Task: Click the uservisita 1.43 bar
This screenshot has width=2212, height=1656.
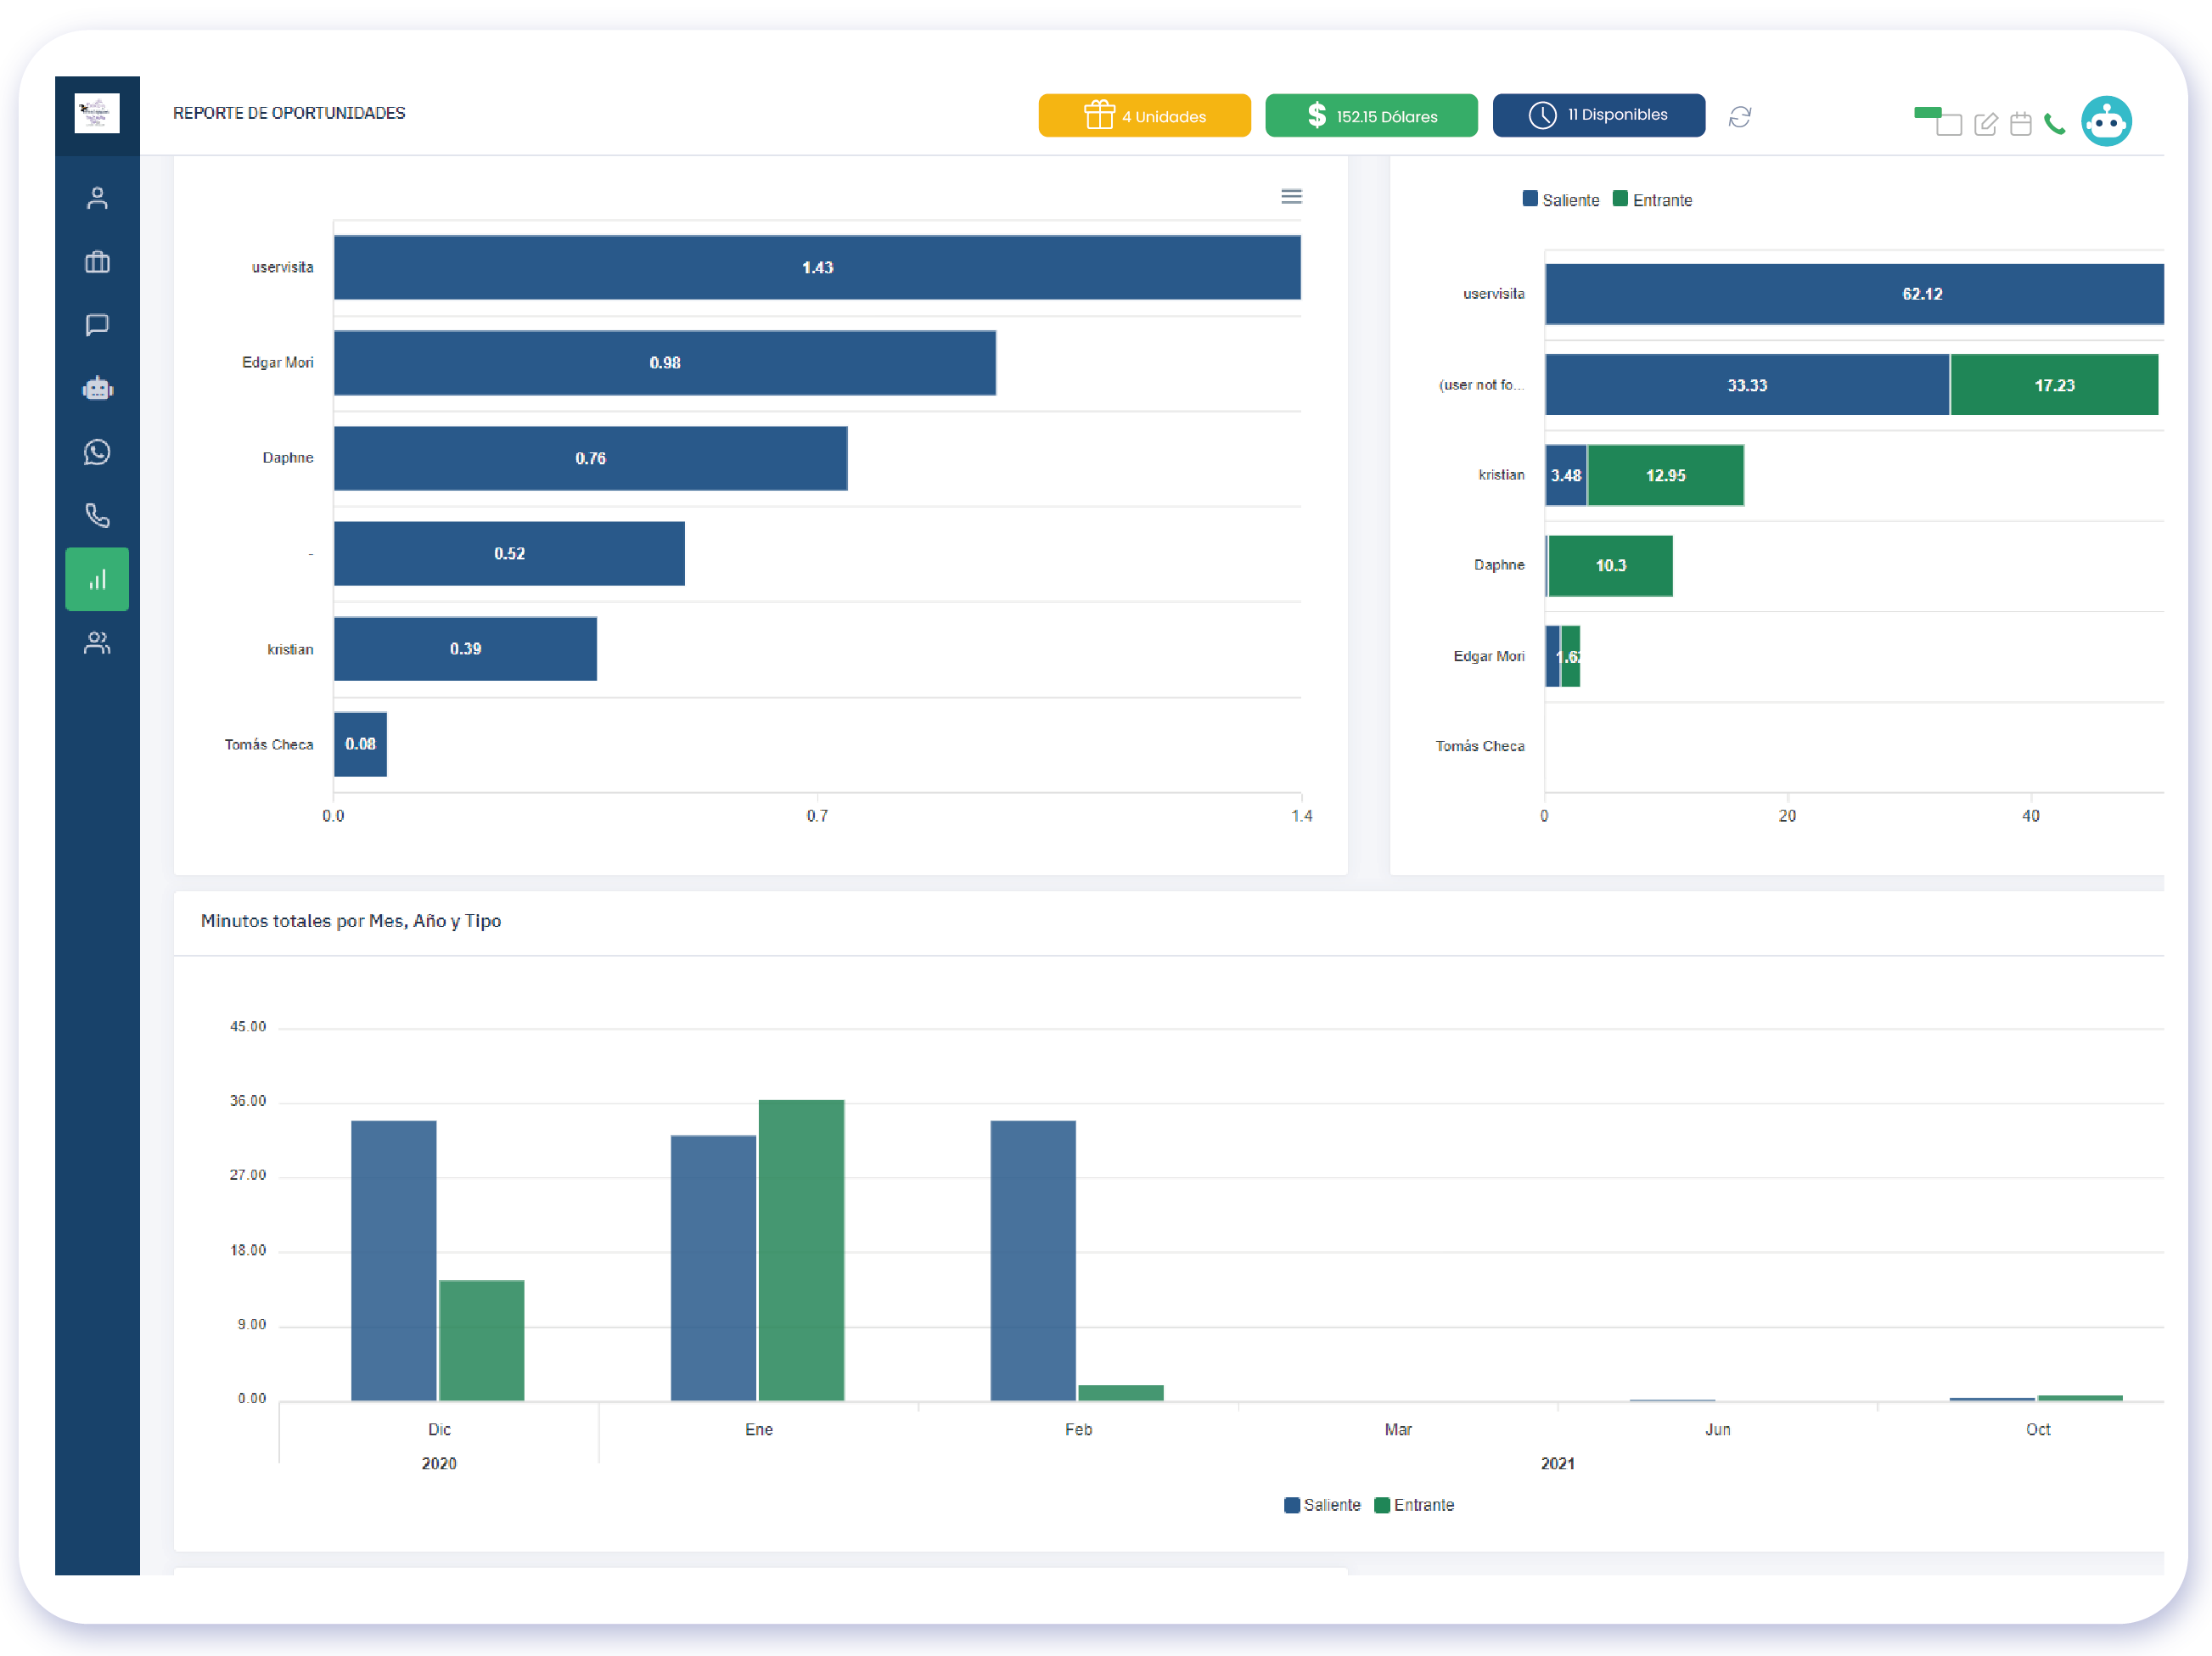Action: coord(817,267)
